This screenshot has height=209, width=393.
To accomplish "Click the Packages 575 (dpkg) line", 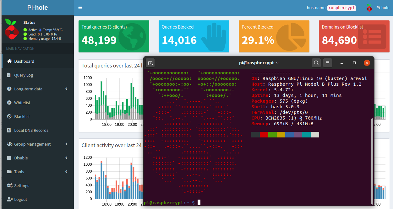I will (279, 101).
